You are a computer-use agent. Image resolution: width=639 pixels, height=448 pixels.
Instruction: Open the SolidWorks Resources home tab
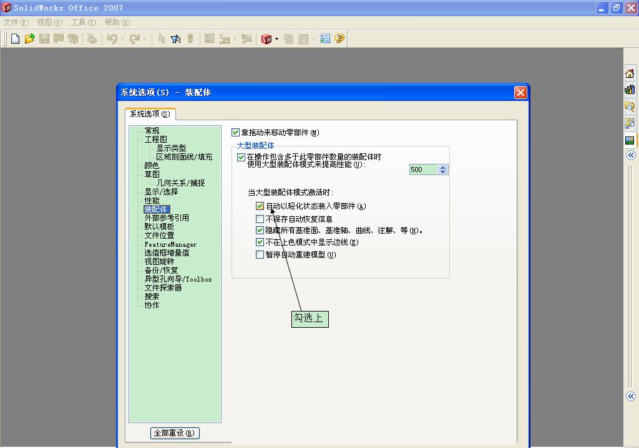630,74
